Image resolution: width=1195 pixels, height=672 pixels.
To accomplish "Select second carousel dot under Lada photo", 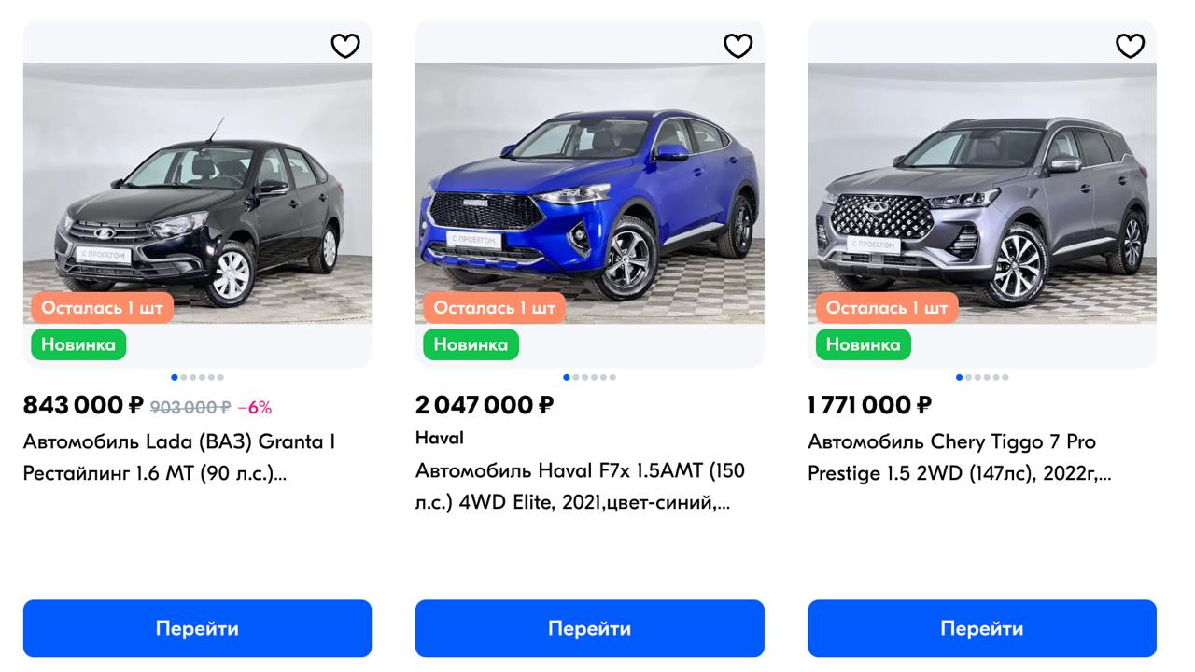I will [184, 377].
